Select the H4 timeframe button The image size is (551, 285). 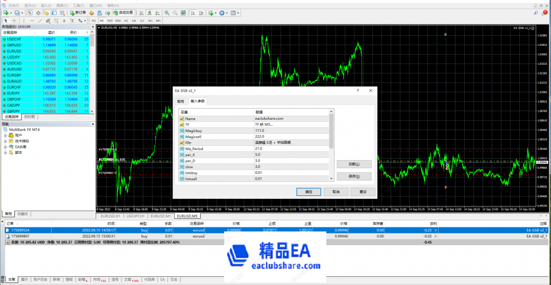[x=134, y=21]
